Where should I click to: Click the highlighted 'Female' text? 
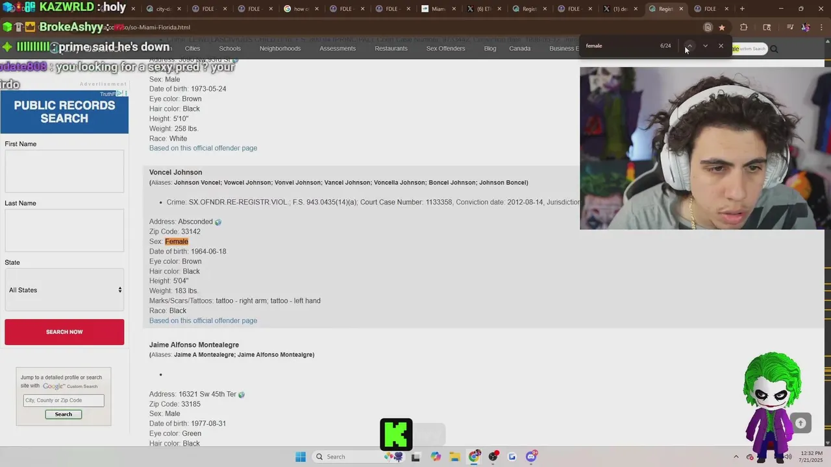(x=177, y=241)
